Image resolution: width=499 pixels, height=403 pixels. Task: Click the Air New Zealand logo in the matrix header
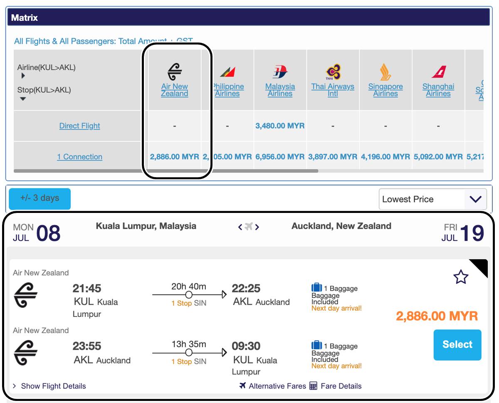[x=175, y=72]
